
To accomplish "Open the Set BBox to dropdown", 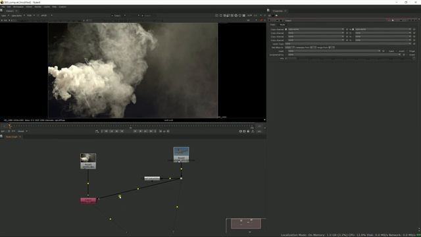I will click(289, 47).
